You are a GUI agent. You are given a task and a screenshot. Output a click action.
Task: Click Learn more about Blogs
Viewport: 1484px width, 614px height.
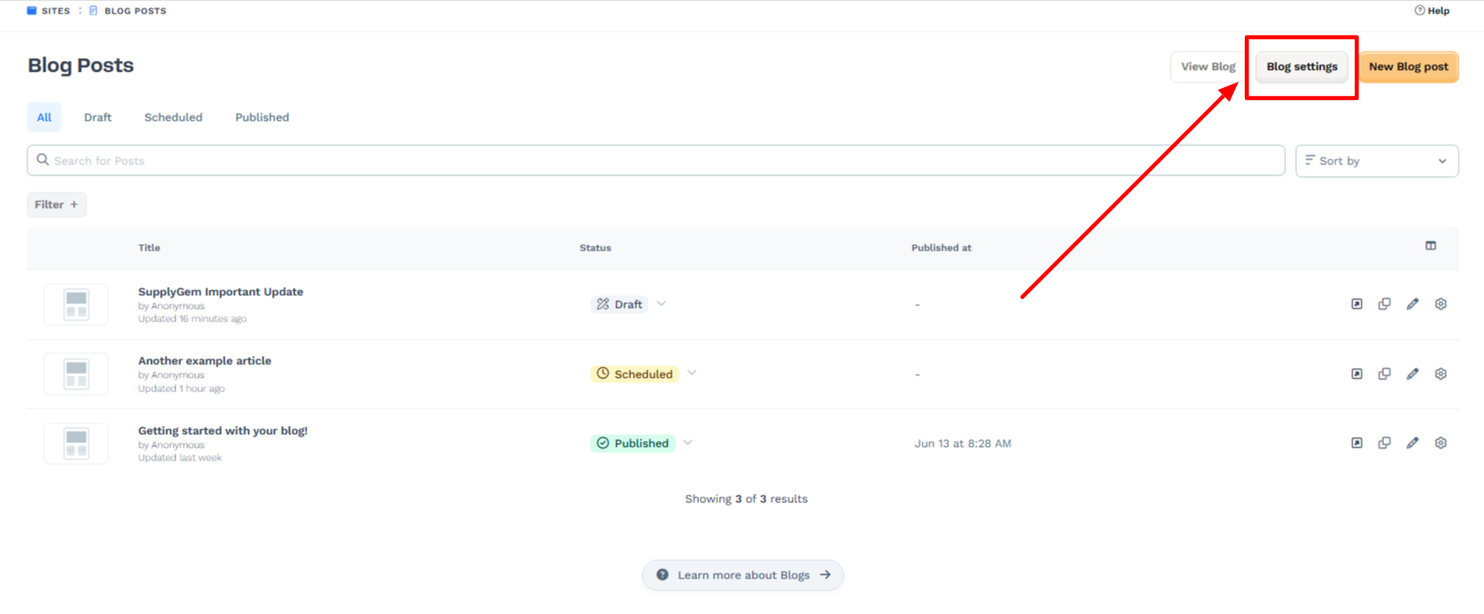742,575
